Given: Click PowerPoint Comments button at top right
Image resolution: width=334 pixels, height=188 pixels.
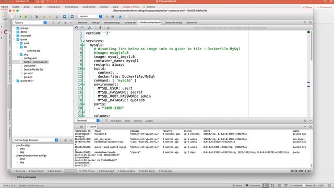Looking at the screenshot, I should coord(324,7).
